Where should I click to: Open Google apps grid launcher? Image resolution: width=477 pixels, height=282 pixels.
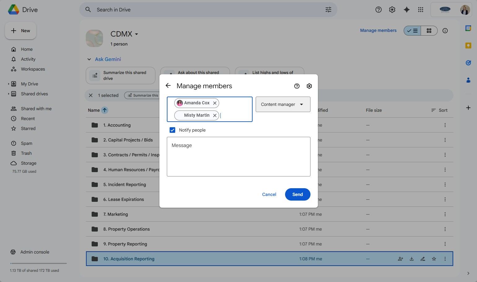421,10
